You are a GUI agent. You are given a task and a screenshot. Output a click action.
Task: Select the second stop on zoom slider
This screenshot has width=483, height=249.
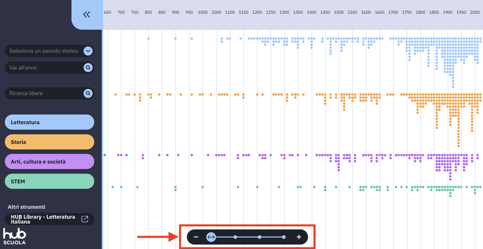[x=235, y=237]
